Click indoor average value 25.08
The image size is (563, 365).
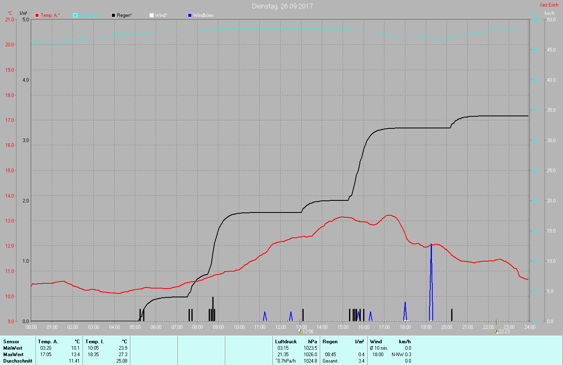(121, 361)
